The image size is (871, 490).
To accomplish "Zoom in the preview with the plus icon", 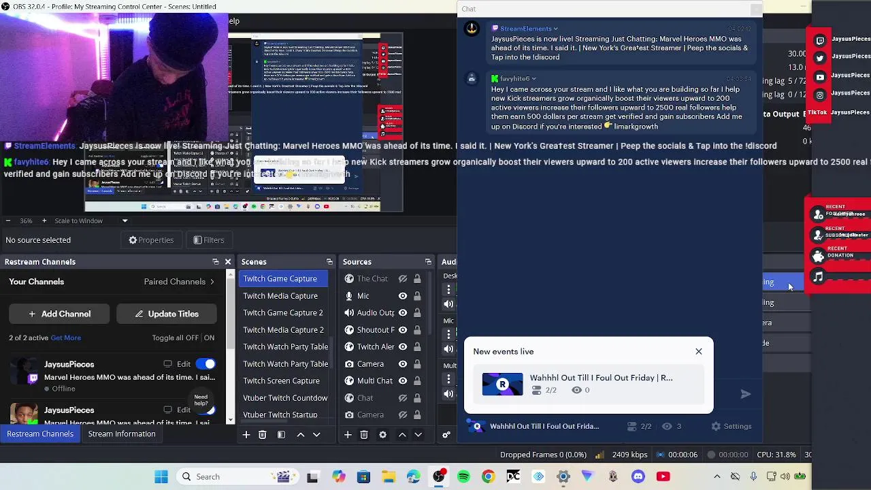I will click(x=44, y=220).
